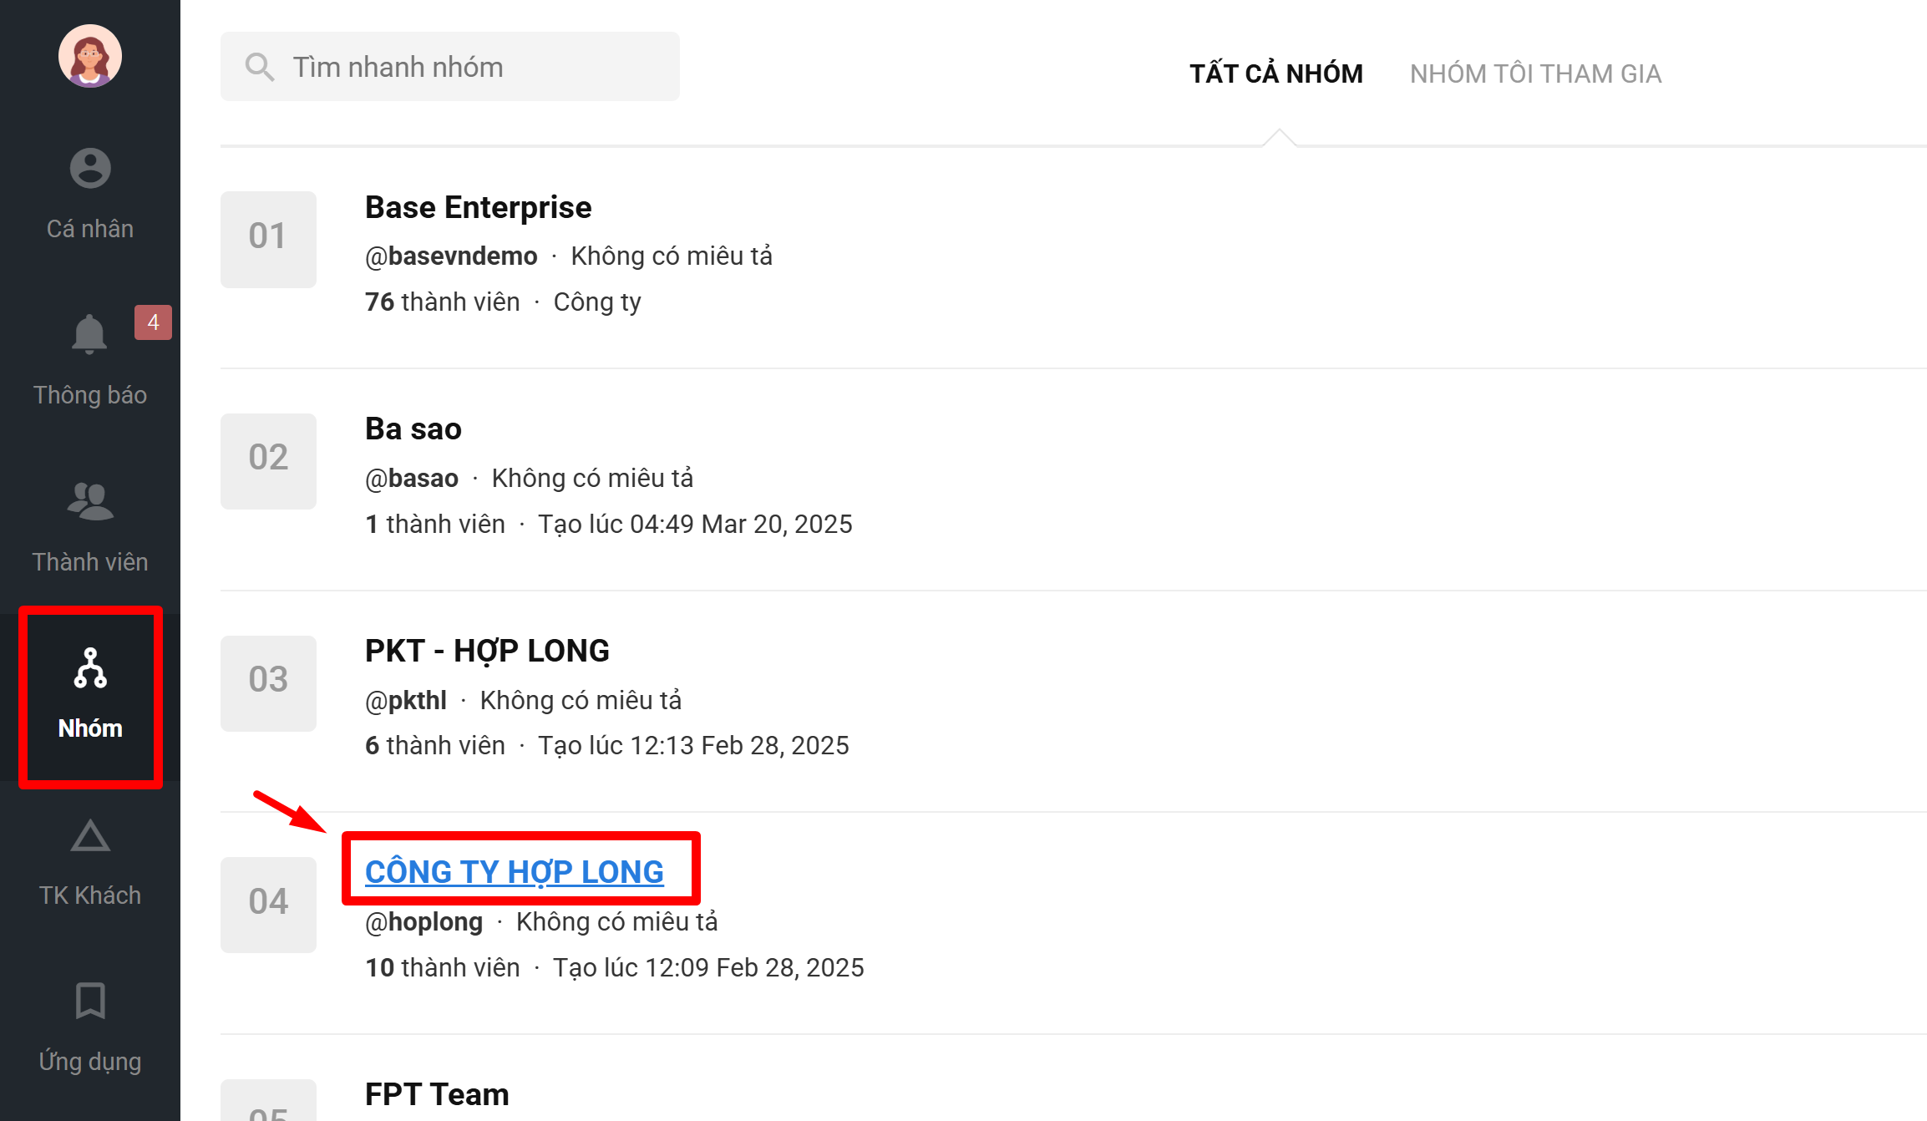Open the Ứng dụng bookmark icon
Screen dimensions: 1927x1121
(x=90, y=1001)
